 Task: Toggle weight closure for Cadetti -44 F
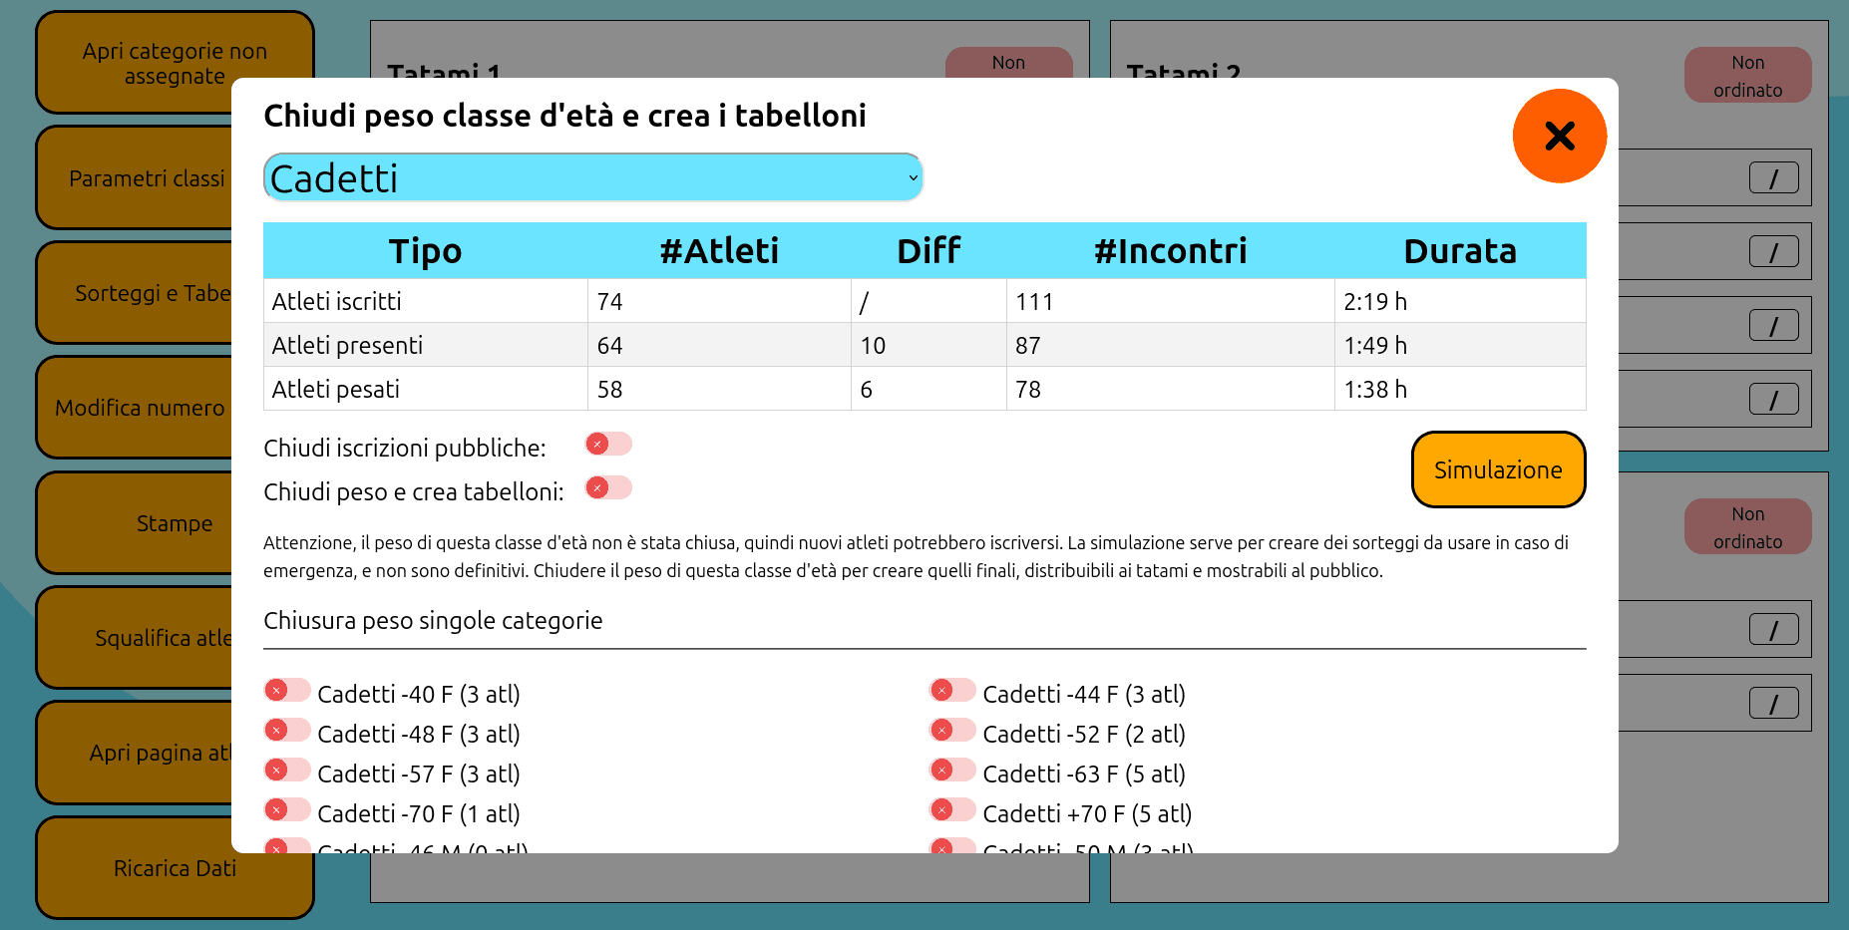pyautogui.click(x=952, y=691)
